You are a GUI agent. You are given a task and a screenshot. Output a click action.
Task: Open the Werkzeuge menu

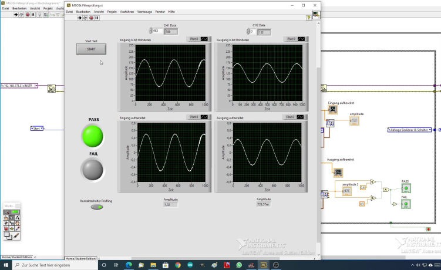pyautogui.click(x=144, y=12)
